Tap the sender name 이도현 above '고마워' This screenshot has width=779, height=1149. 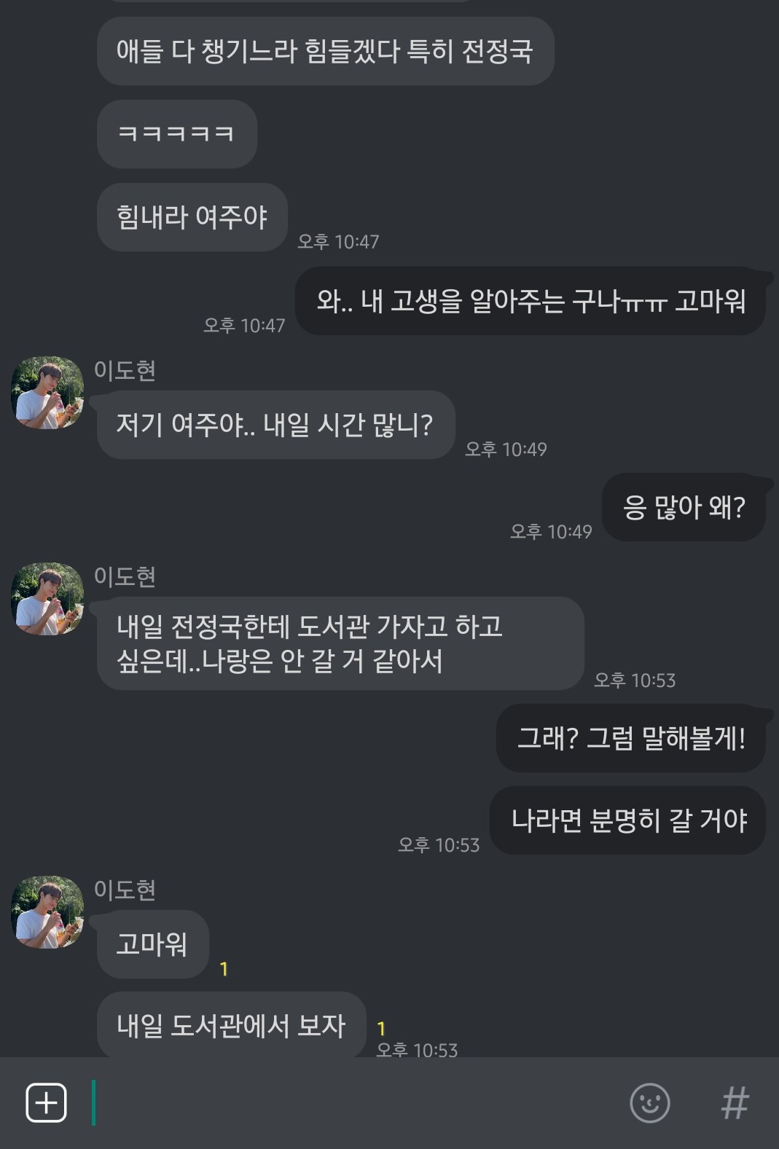[x=125, y=890]
